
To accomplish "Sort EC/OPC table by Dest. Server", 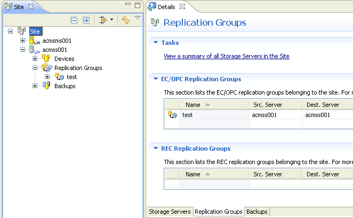I will pos(327,105).
